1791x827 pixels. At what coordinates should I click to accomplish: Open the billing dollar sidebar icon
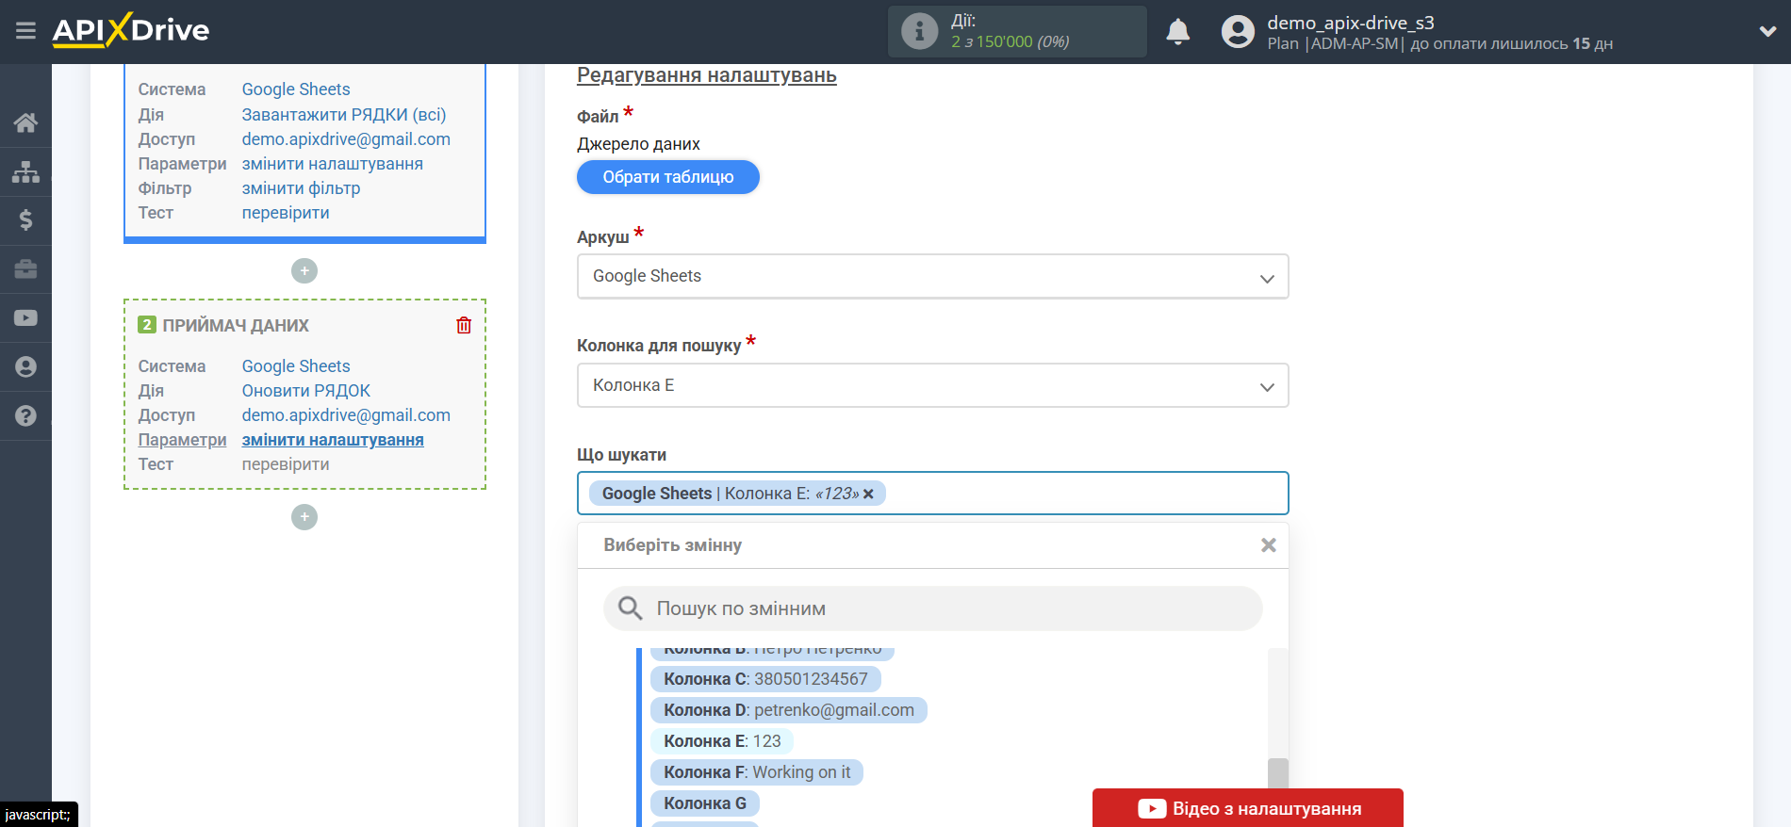coord(25,220)
